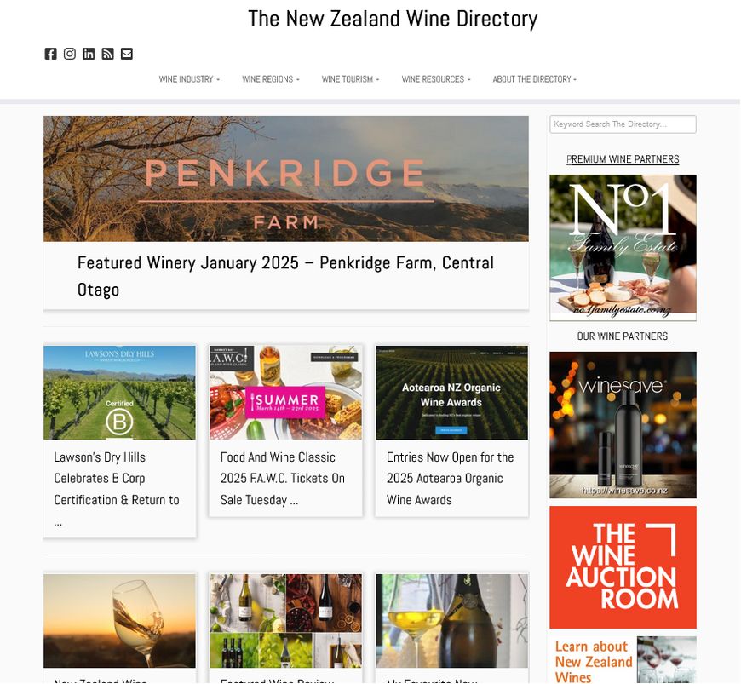Screen dimensions: 741x684
Task: Open The Wine Auction Room banner
Action: pyautogui.click(x=623, y=567)
